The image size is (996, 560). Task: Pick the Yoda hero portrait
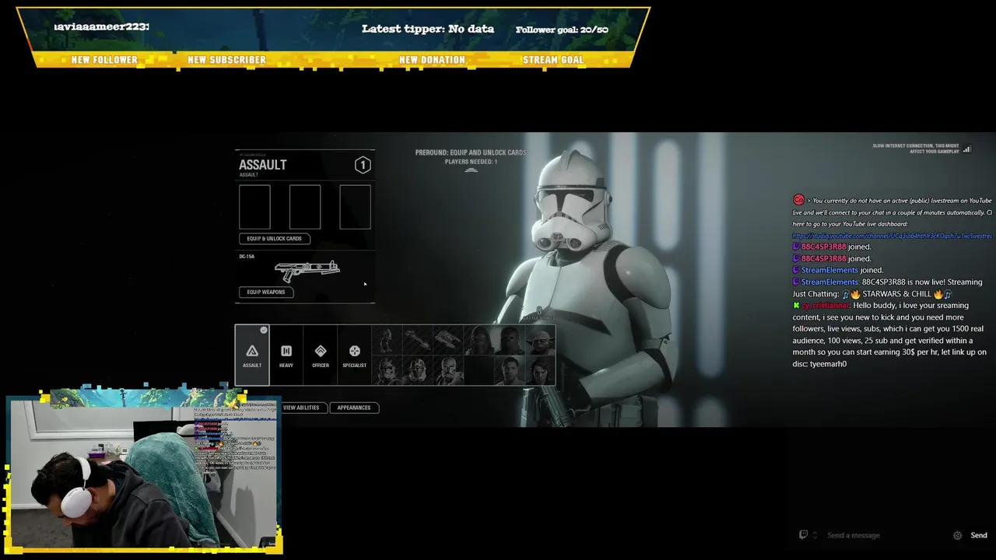pyautogui.click(x=542, y=340)
